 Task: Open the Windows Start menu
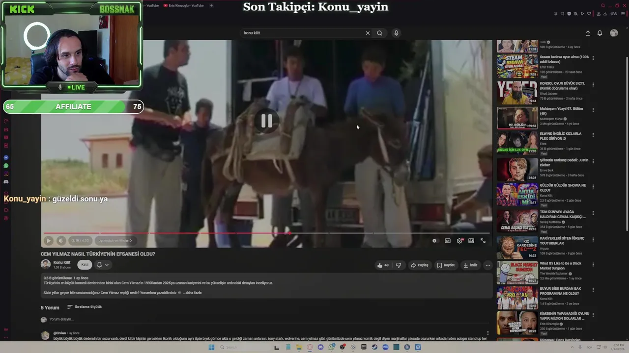tap(211, 347)
